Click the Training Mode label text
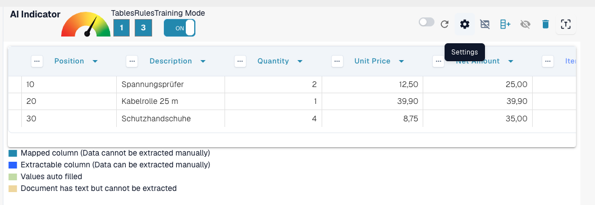 180,13
